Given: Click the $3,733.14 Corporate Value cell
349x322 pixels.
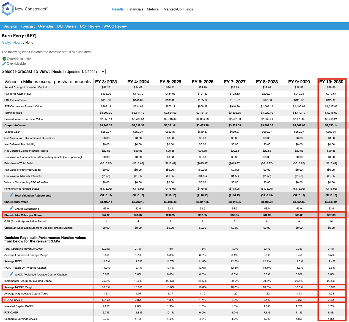Looking at the screenshot, I should (331, 125).
